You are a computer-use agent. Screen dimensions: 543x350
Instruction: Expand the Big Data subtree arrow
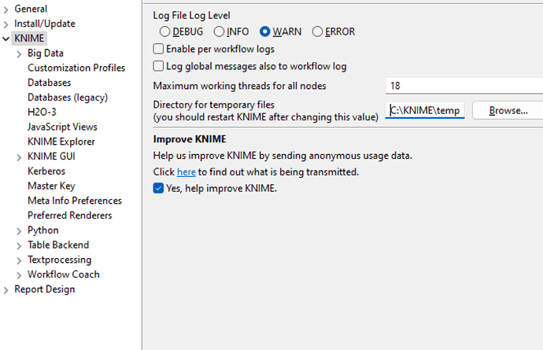(20, 53)
